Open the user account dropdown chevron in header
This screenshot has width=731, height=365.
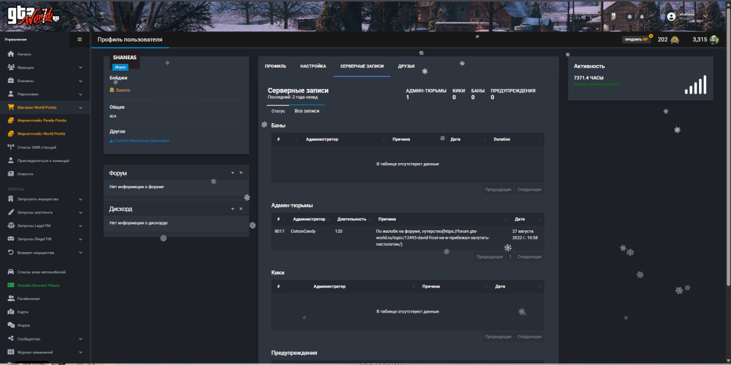coord(705,16)
